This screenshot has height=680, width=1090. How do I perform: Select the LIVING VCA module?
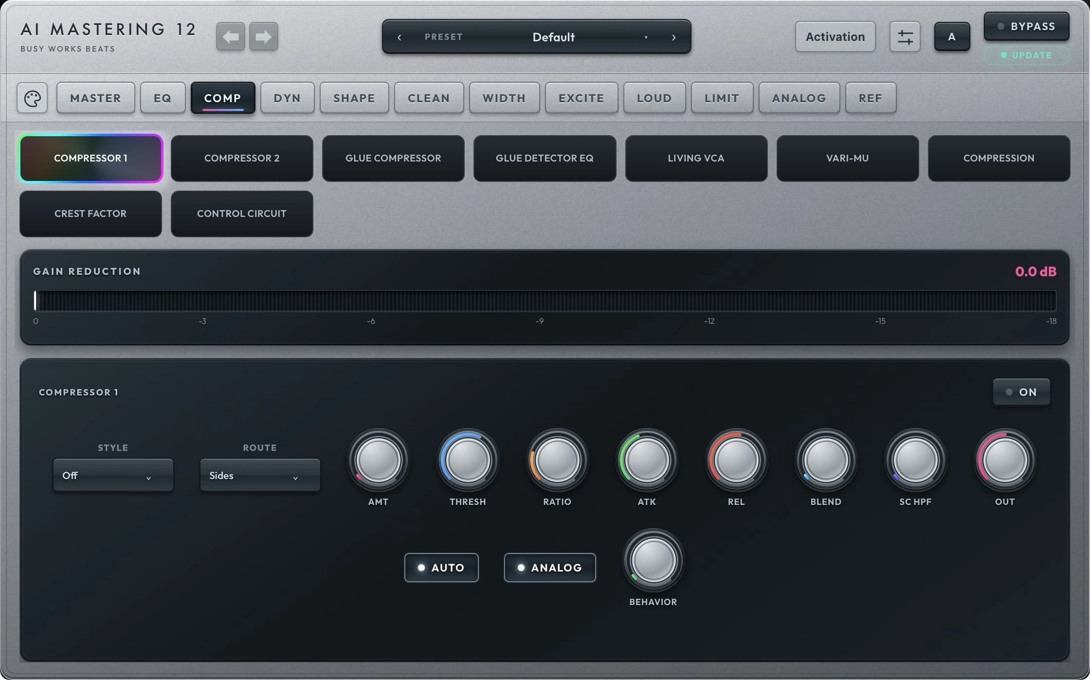[696, 158]
